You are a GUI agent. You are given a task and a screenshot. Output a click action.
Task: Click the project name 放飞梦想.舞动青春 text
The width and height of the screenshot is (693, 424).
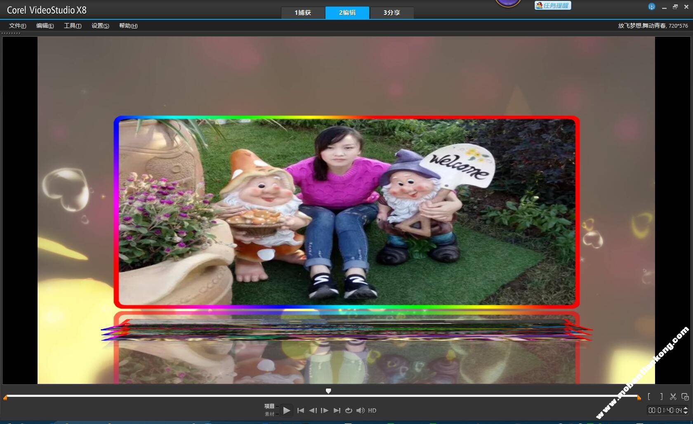[642, 26]
